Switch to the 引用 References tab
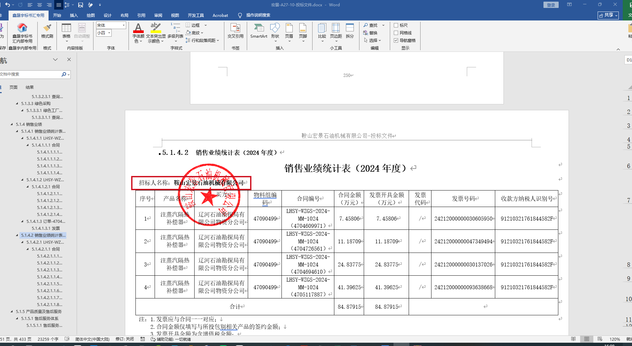The height and width of the screenshot is (346, 632). (141, 15)
